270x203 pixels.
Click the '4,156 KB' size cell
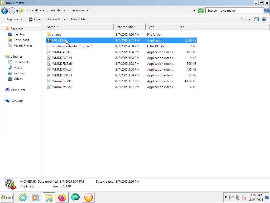click(x=190, y=81)
